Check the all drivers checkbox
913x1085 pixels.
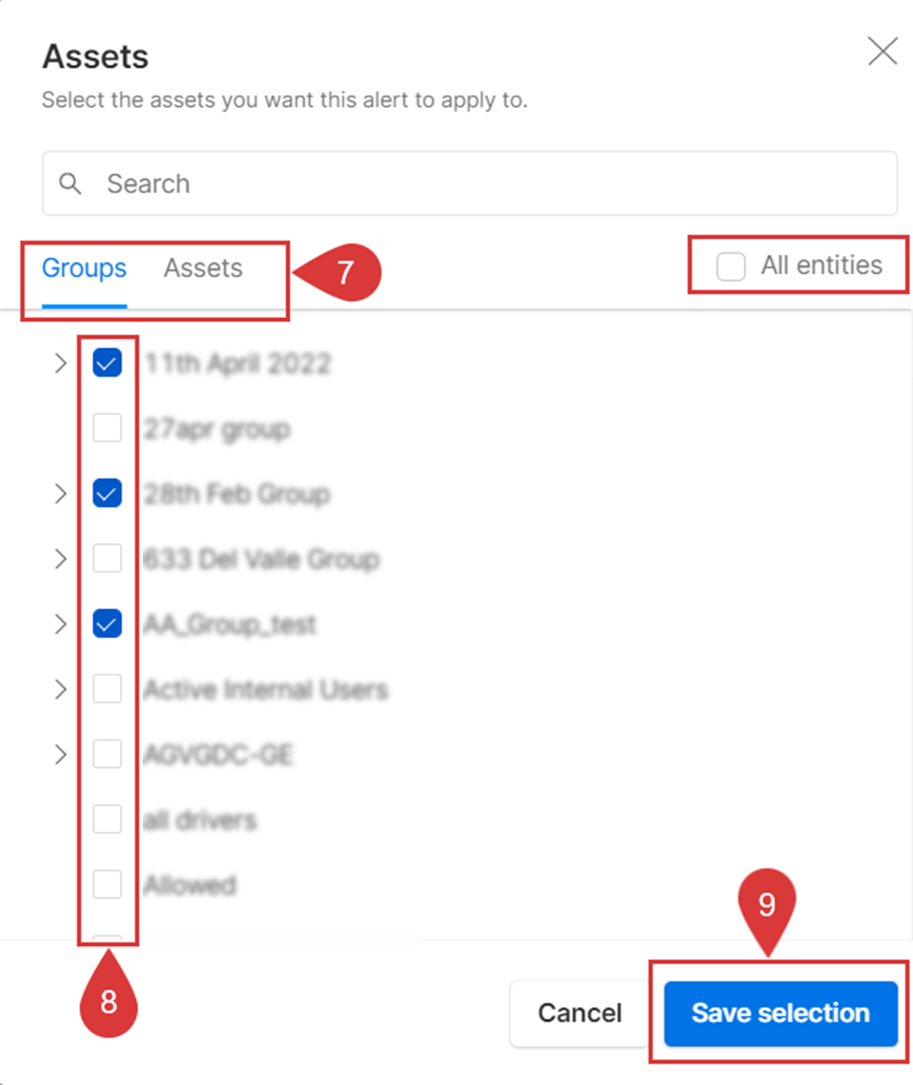pos(107,819)
